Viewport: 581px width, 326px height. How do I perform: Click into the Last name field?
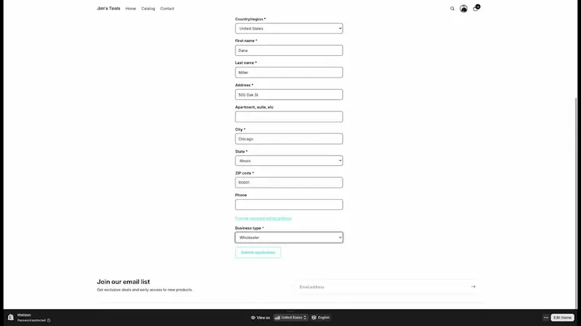point(288,72)
